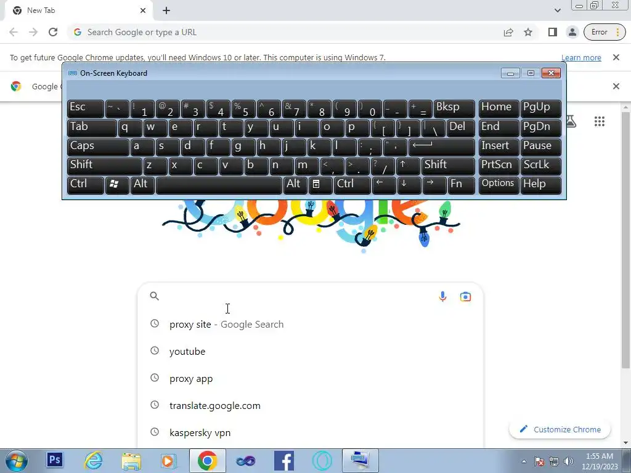Viewport: 631px width, 473px height.
Task: Open Windows Explorer from the taskbar
Action: pyautogui.click(x=131, y=461)
